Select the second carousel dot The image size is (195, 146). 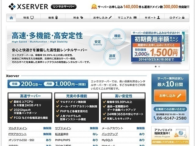click(x=159, y=67)
